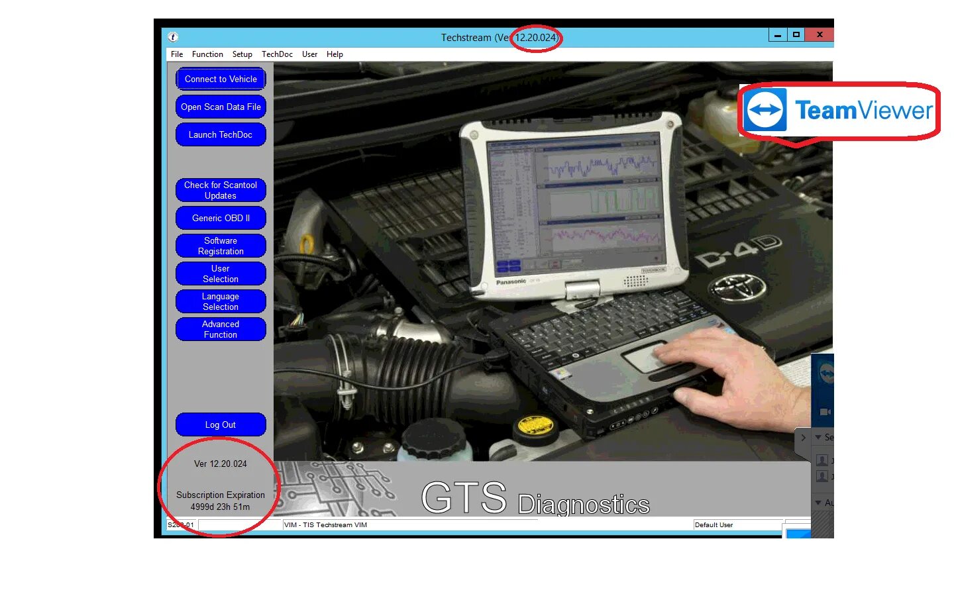
Task: Click the GTS Diagnostics banner text
Action: [x=535, y=498]
